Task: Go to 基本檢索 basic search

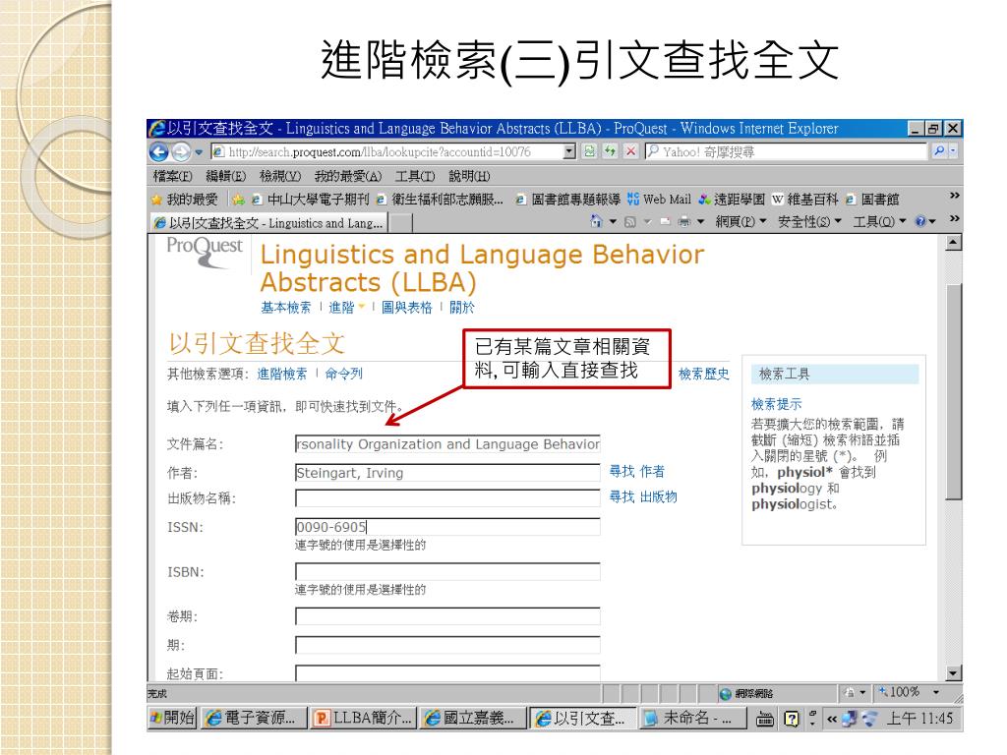Action: click(286, 308)
